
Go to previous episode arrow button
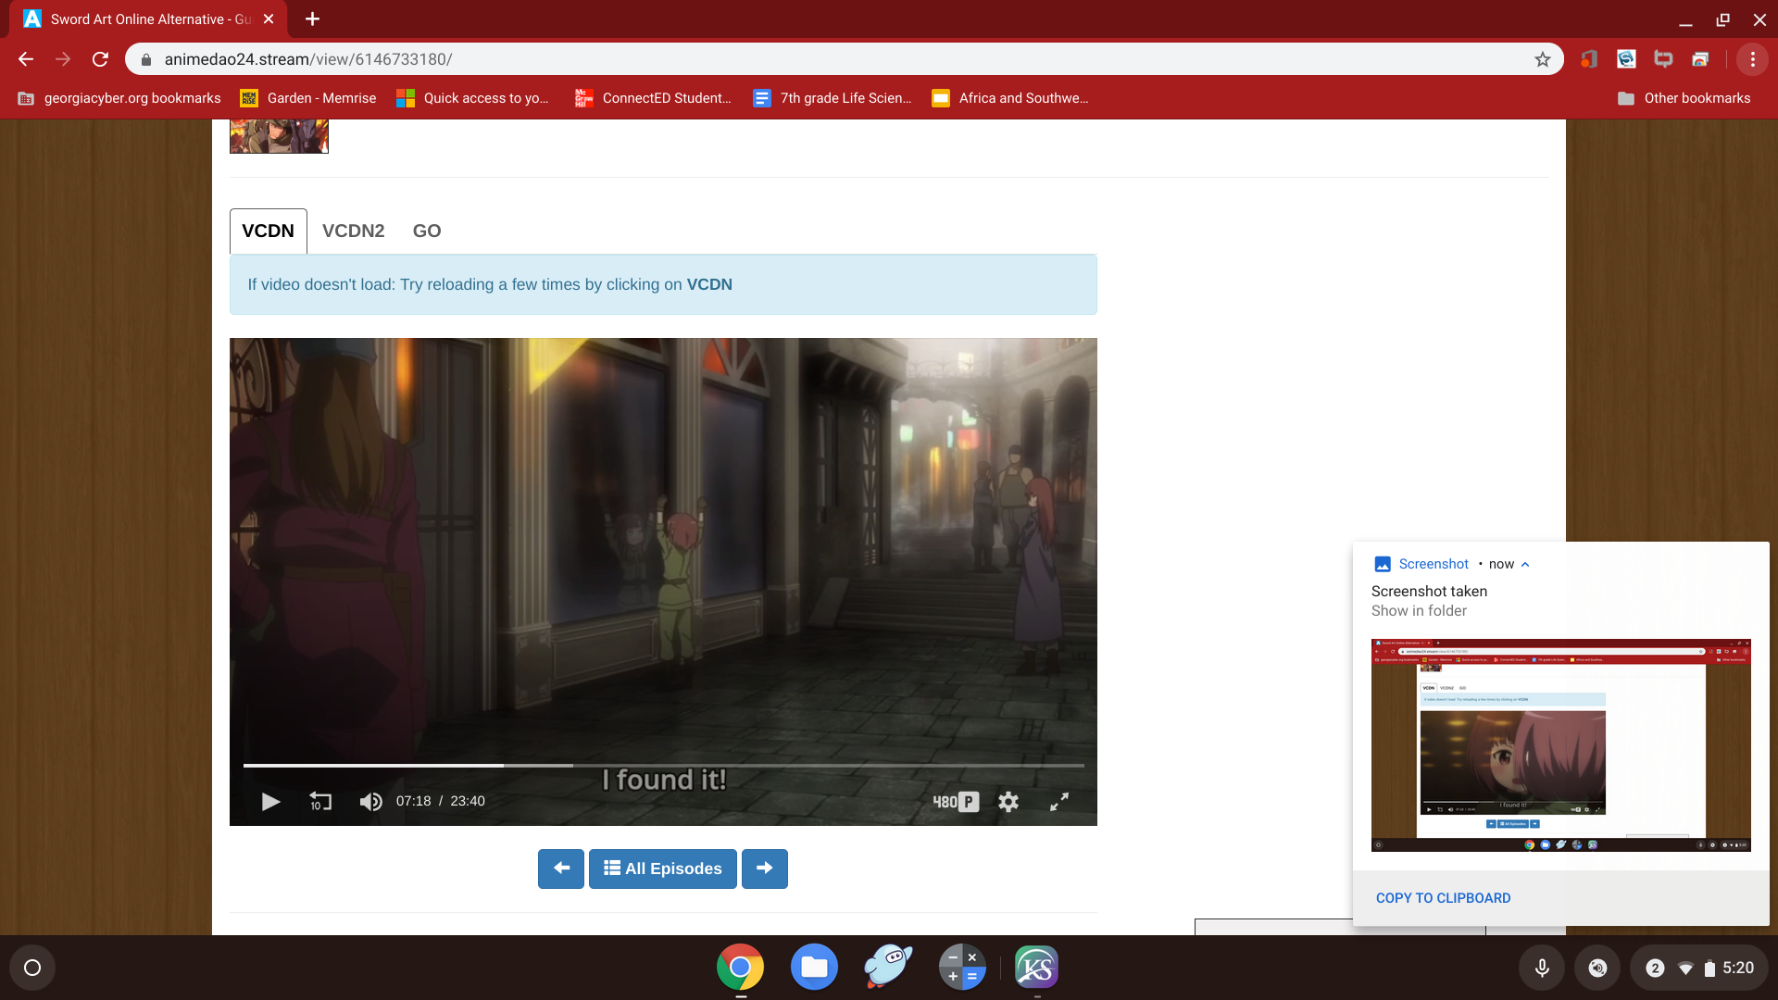pos(561,869)
